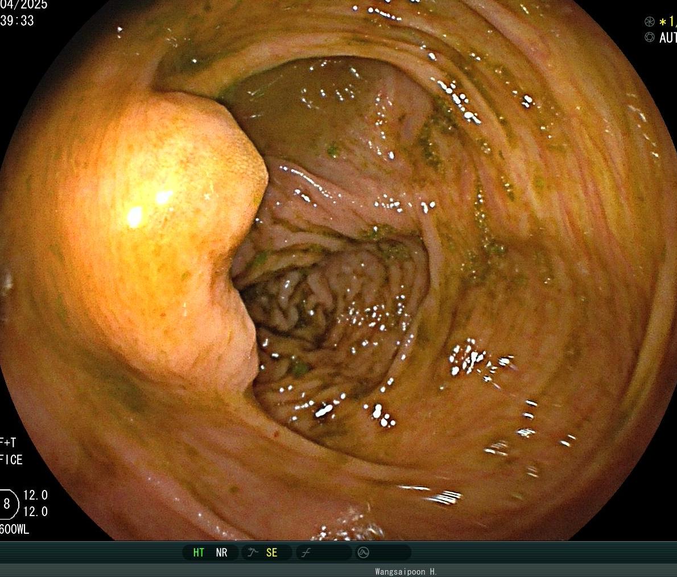
Task: Click the structure enhancement curve icon beside SE
Action: pyautogui.click(x=253, y=553)
